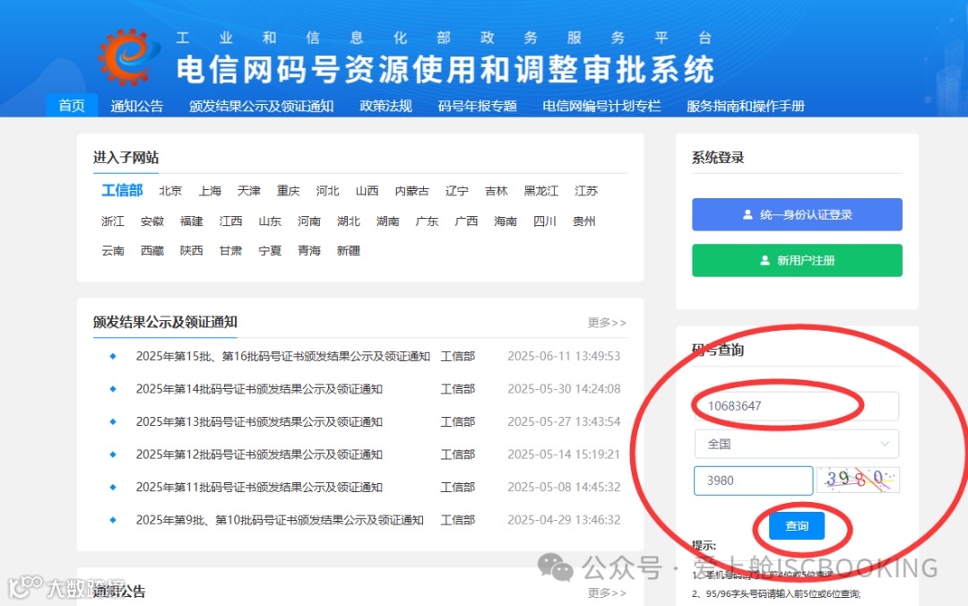Open the 河南 sub-site

(309, 221)
